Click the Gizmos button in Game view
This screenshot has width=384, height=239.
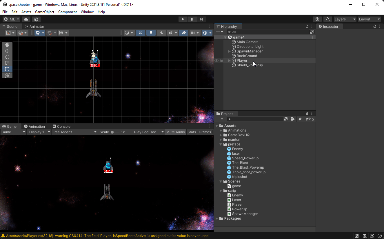click(205, 132)
